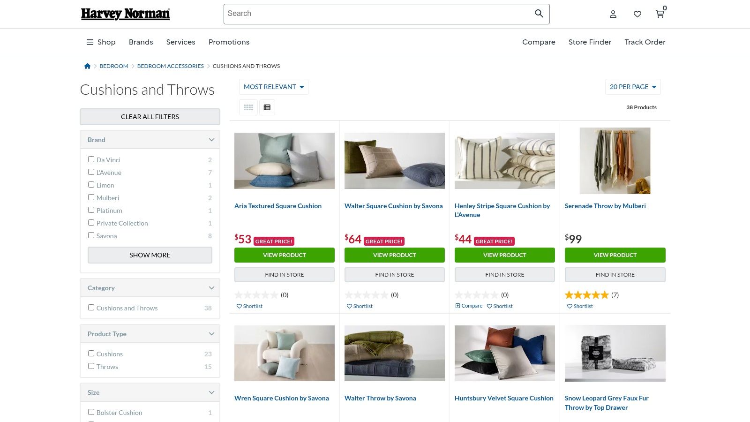Open the Services menu
This screenshot has height=422, width=750.
coord(180,42)
